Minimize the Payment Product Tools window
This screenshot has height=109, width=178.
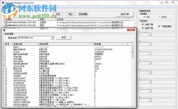coord(162,2)
